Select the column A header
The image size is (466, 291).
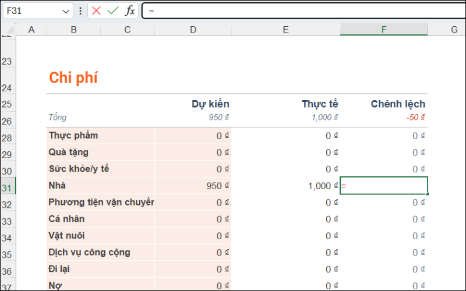[x=31, y=29]
